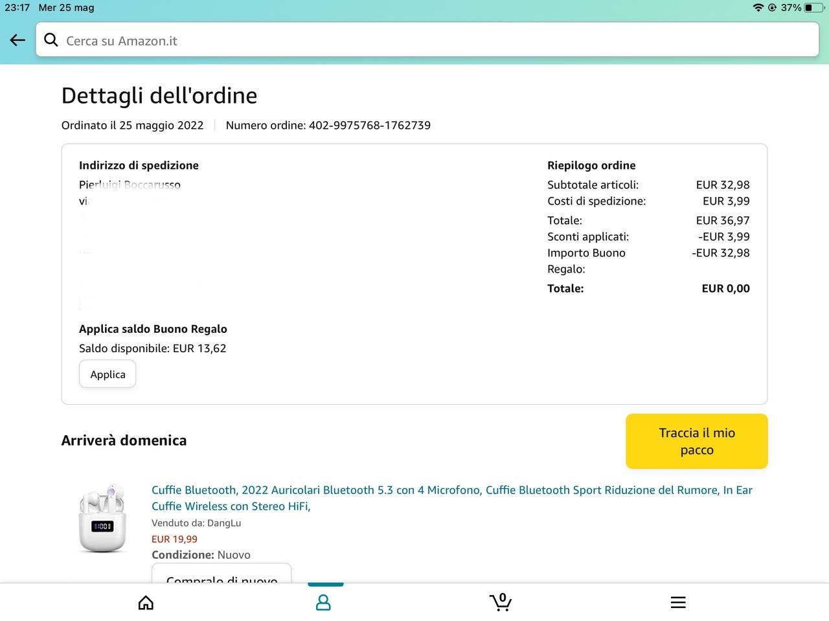The width and height of the screenshot is (829, 621).
Task: Click the magnifying glass search icon
Action: 51,40
